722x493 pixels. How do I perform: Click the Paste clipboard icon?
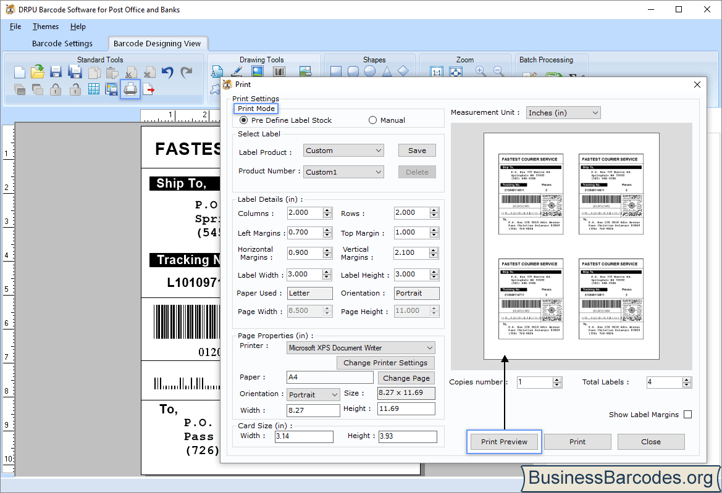pos(112,73)
